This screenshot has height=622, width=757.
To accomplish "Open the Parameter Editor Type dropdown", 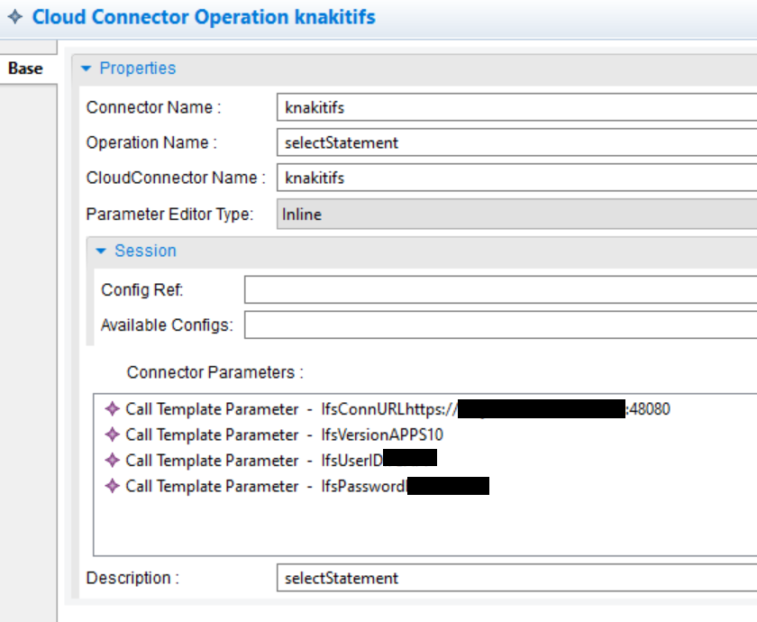I will point(515,215).
